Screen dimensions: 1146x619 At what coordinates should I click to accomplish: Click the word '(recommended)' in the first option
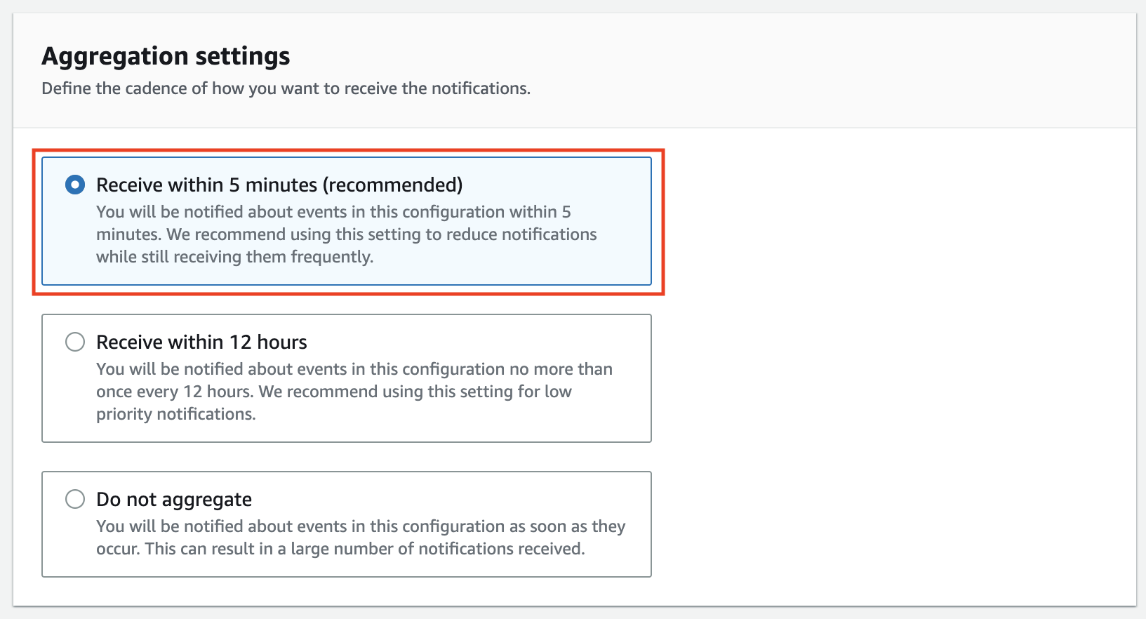tap(393, 185)
